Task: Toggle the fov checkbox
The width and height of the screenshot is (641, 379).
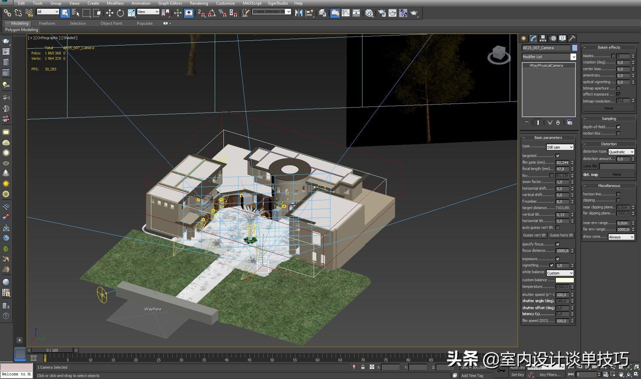Action: click(x=551, y=175)
